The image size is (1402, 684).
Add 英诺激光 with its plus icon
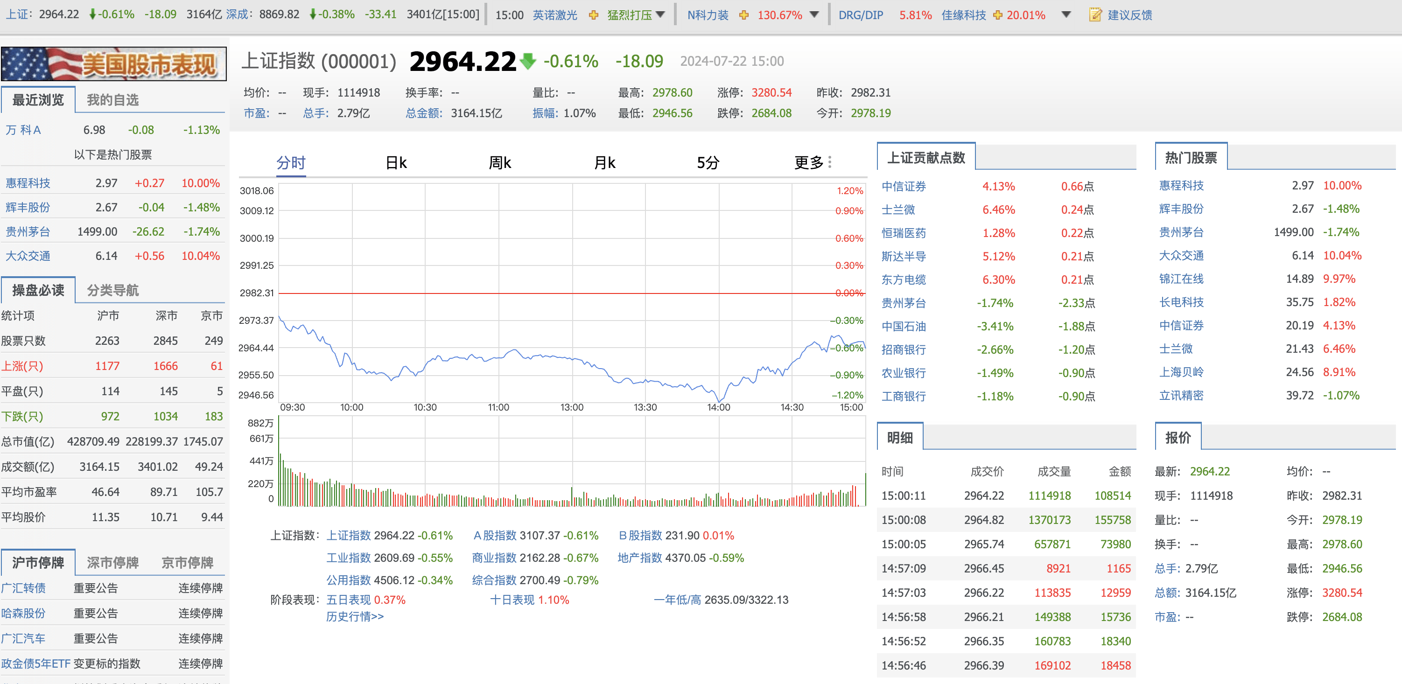click(593, 15)
